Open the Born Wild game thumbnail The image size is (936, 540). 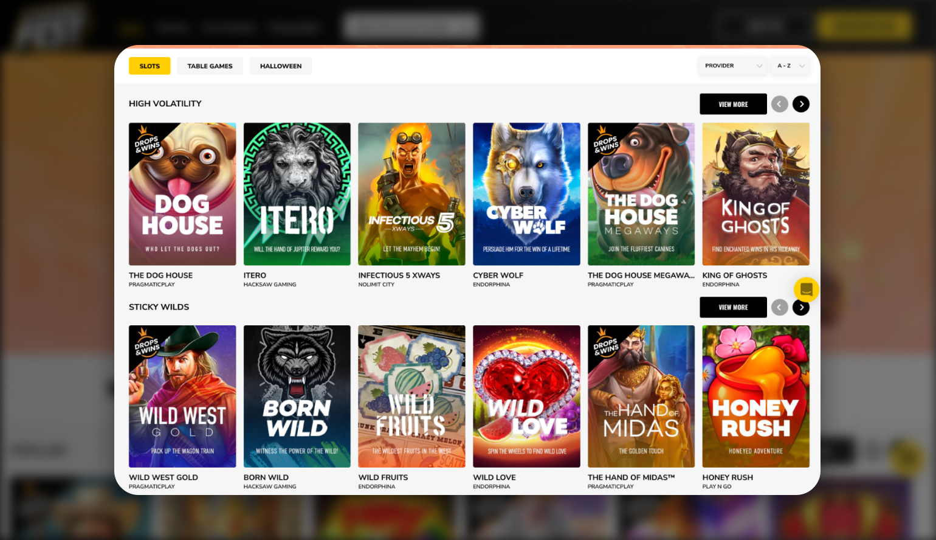[297, 396]
